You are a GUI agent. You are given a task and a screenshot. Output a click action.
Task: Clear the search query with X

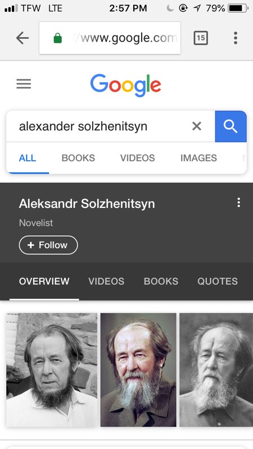[x=197, y=126]
